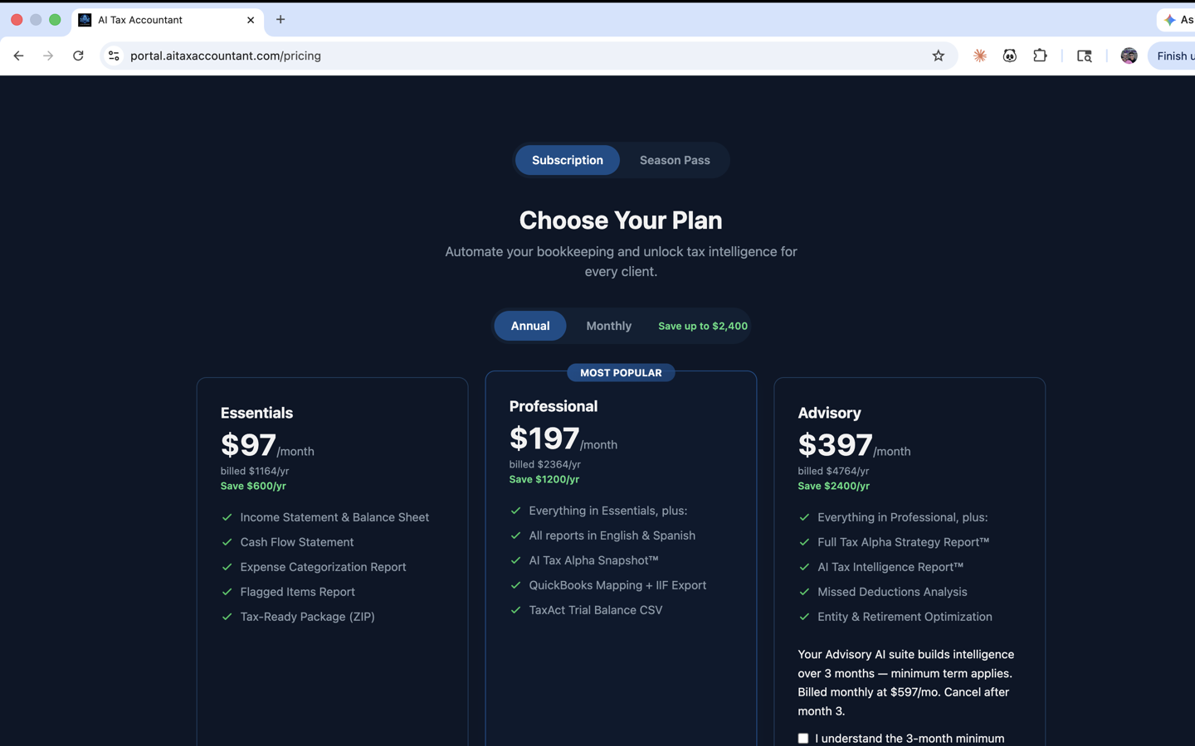1195x746 pixels.
Task: Click 'Tax-Ready Package (ZIP)' feature
Action: (x=308, y=617)
